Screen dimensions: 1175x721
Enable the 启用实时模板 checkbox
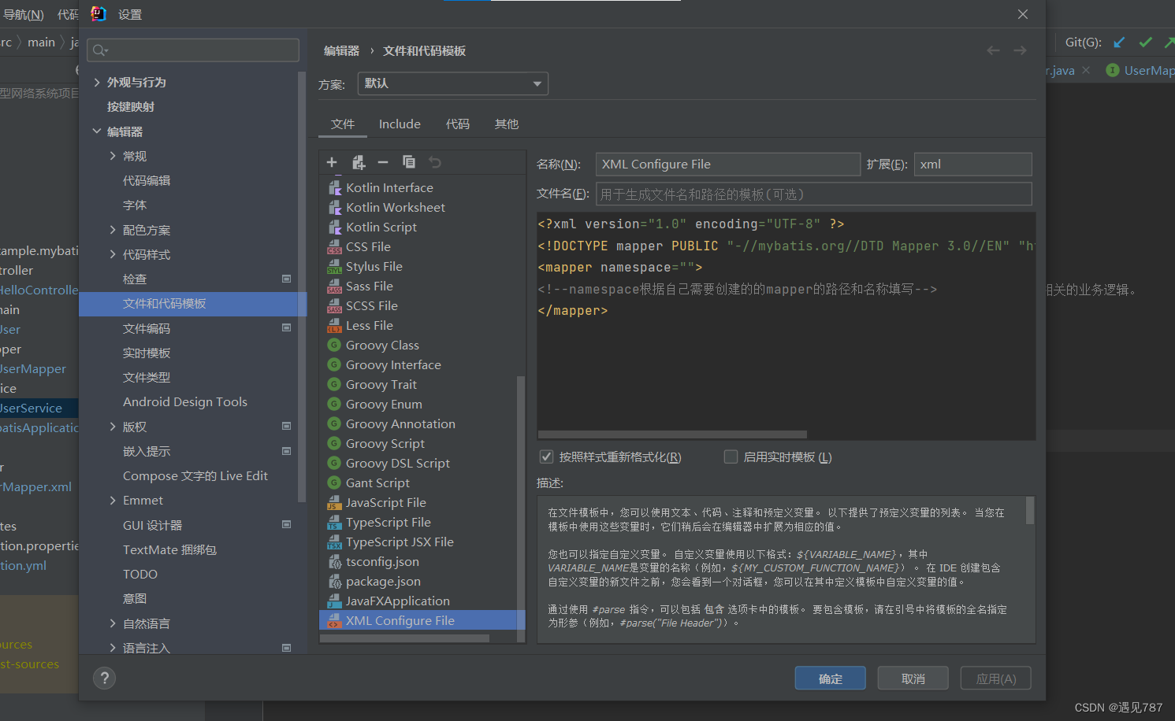[731, 457]
